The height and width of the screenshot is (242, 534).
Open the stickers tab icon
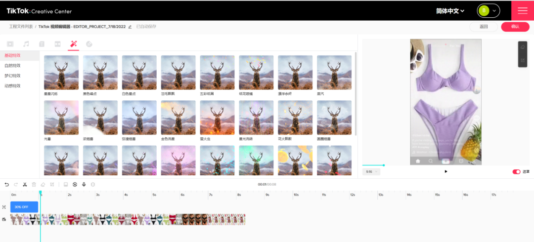tap(89, 44)
